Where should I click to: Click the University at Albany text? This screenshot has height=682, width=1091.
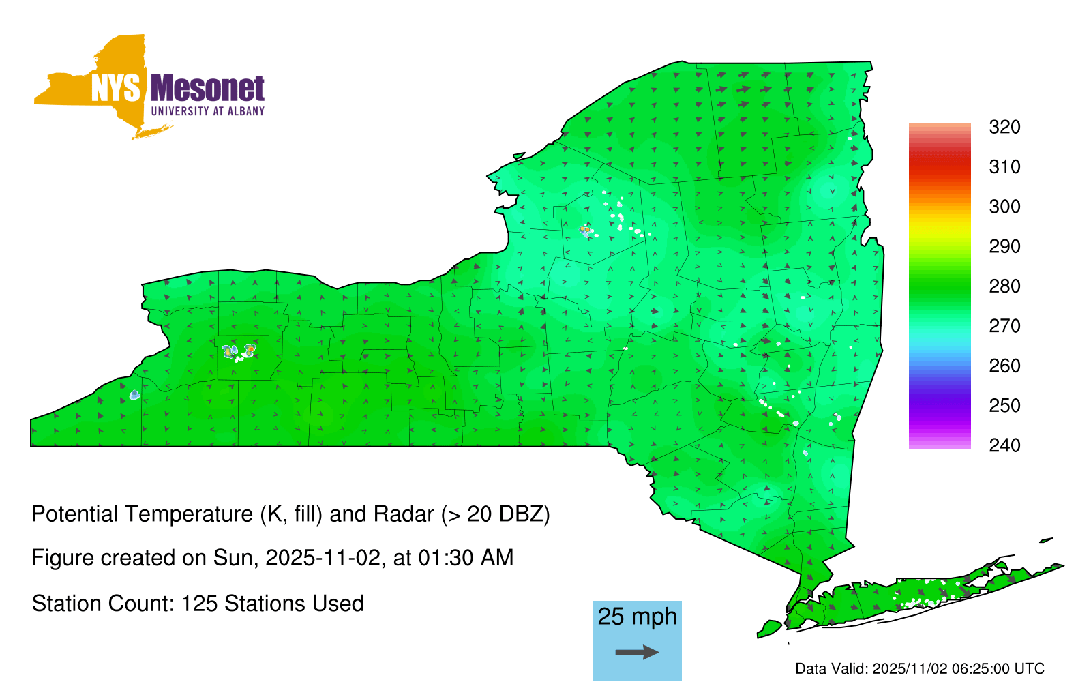207,111
